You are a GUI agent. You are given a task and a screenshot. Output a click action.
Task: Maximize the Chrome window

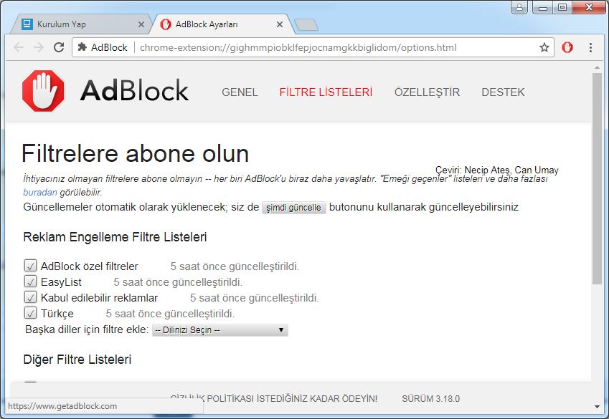coord(562,7)
